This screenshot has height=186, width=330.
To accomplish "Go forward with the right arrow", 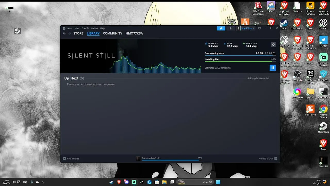I will pyautogui.click(x=70, y=33).
